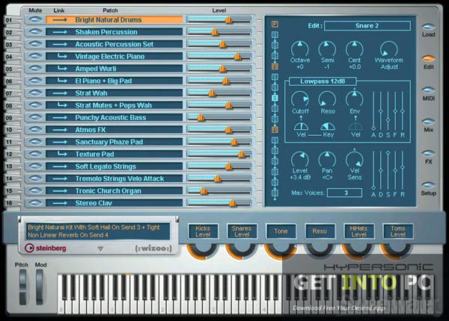Click the Semi tuning knob

pos(327,49)
